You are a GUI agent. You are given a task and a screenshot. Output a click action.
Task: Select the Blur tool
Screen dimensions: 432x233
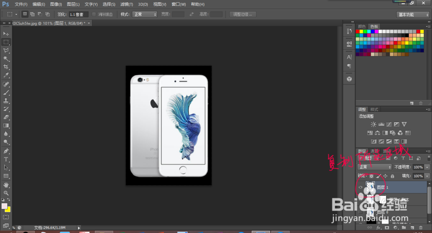6,134
